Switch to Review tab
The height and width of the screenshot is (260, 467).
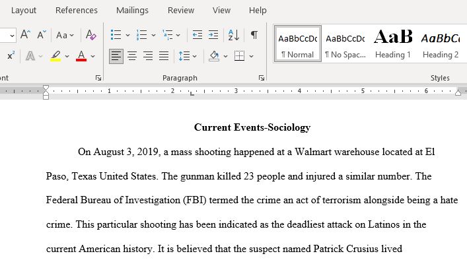pyautogui.click(x=181, y=10)
